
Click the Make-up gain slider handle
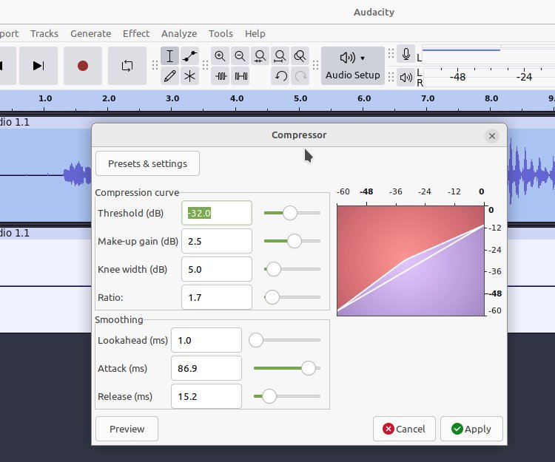click(x=294, y=241)
